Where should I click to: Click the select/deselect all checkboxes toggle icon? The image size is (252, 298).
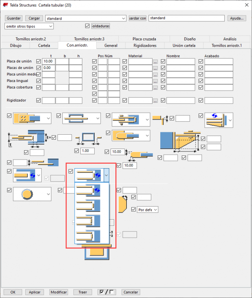[x=107, y=292]
